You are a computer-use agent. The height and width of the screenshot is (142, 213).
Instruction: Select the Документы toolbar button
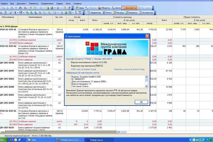(x=129, y=7)
